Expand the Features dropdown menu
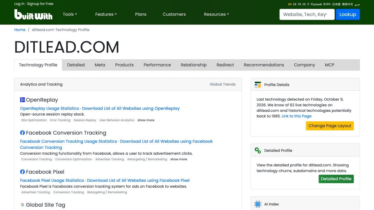Viewport: 374px width, 210px height. [106, 14]
